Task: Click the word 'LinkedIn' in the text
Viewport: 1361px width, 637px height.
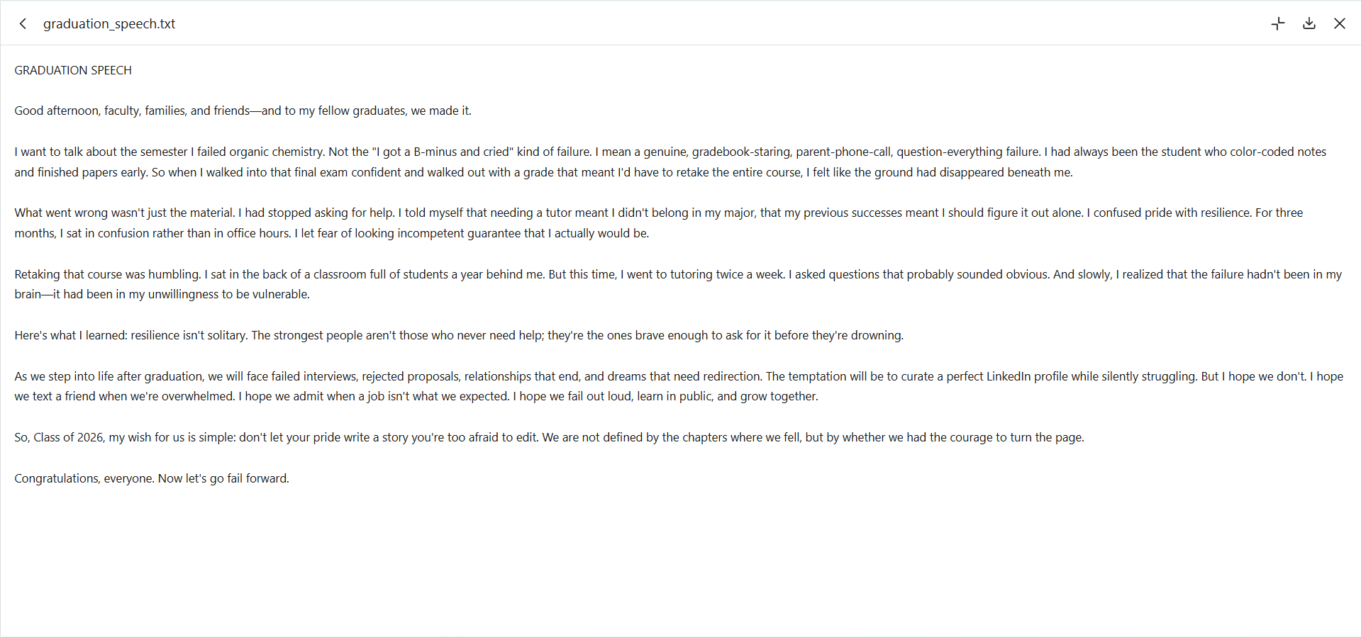Action: (x=1009, y=376)
